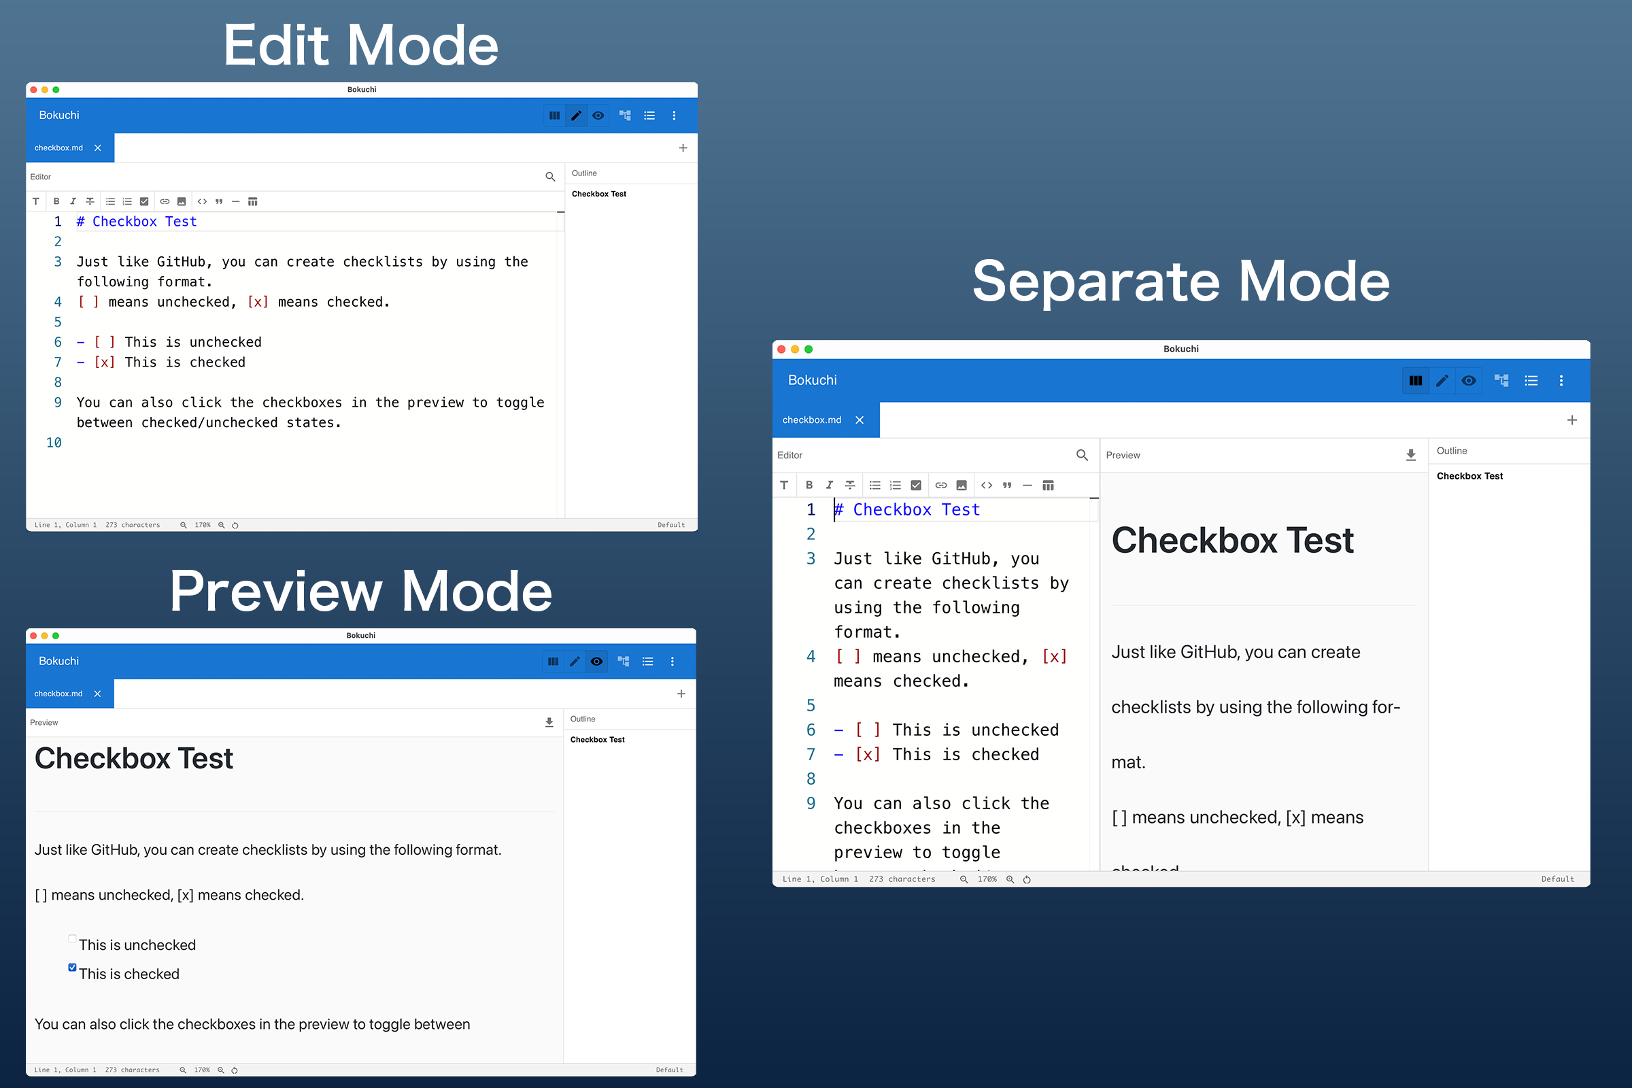The width and height of the screenshot is (1632, 1088).
Task: Click the 170% zoom level indicator
Action: 203,524
